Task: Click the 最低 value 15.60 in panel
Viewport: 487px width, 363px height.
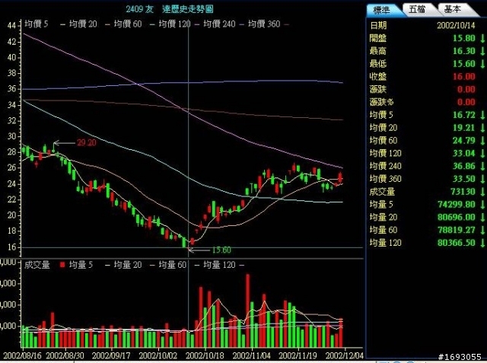Action: (463, 64)
